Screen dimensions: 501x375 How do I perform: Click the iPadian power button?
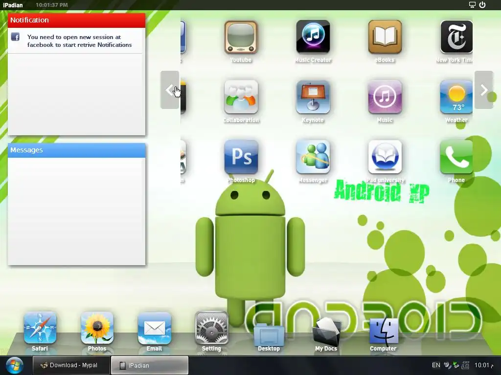click(x=482, y=5)
